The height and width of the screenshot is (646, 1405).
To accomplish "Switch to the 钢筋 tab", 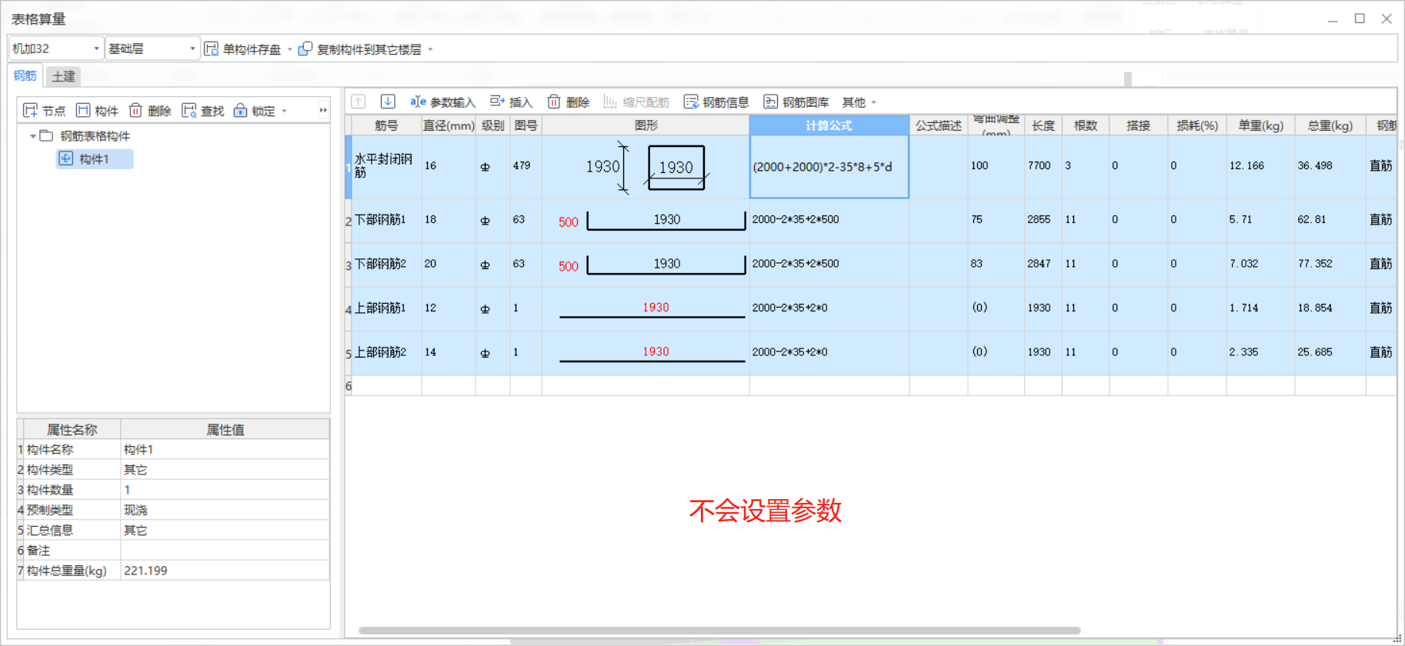I will click(x=25, y=75).
